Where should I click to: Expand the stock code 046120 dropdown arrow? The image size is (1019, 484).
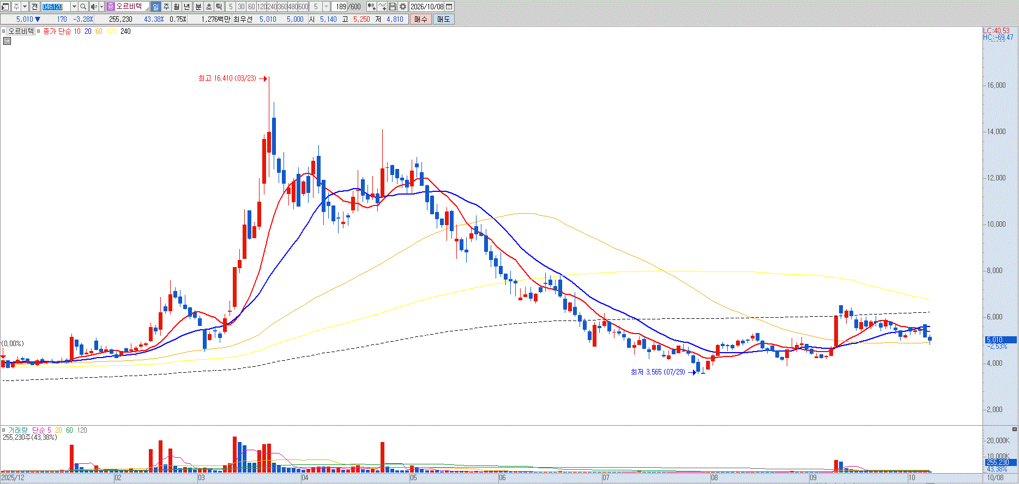(74, 7)
